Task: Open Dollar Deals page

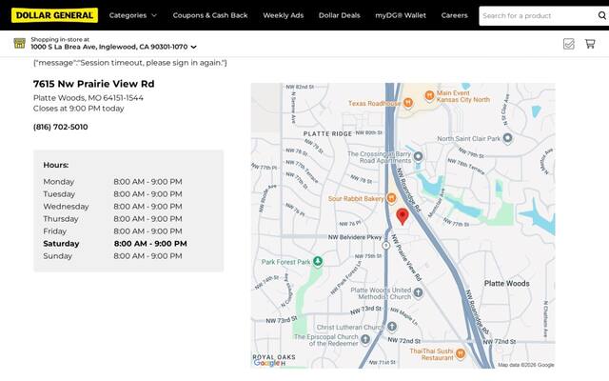Action: [340, 15]
